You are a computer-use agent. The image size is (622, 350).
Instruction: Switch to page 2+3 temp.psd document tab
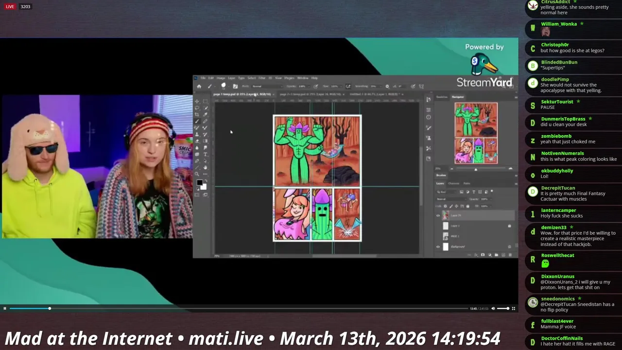pyautogui.click(x=311, y=94)
